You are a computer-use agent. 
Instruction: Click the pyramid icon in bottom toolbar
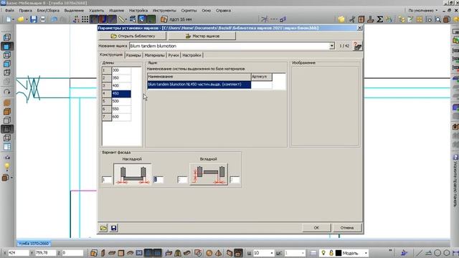(218, 253)
